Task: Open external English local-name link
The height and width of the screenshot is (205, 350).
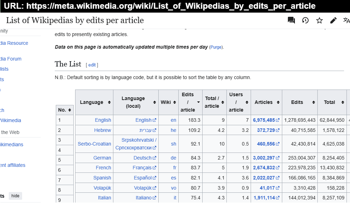Action: [x=146, y=120]
